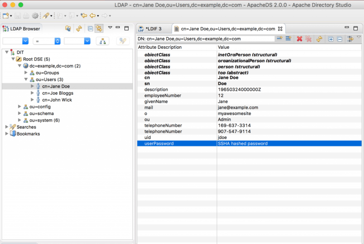This screenshot has height=244, width=364.
Task: Click the Search flashlight toolbar icon
Action: tap(46, 16)
